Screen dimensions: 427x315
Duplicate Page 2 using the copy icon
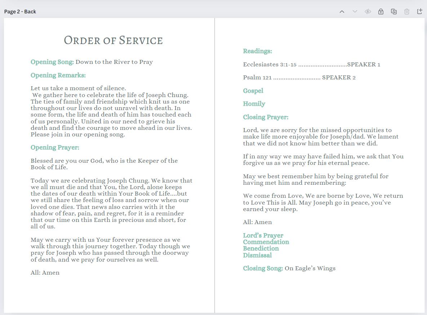[x=393, y=11]
